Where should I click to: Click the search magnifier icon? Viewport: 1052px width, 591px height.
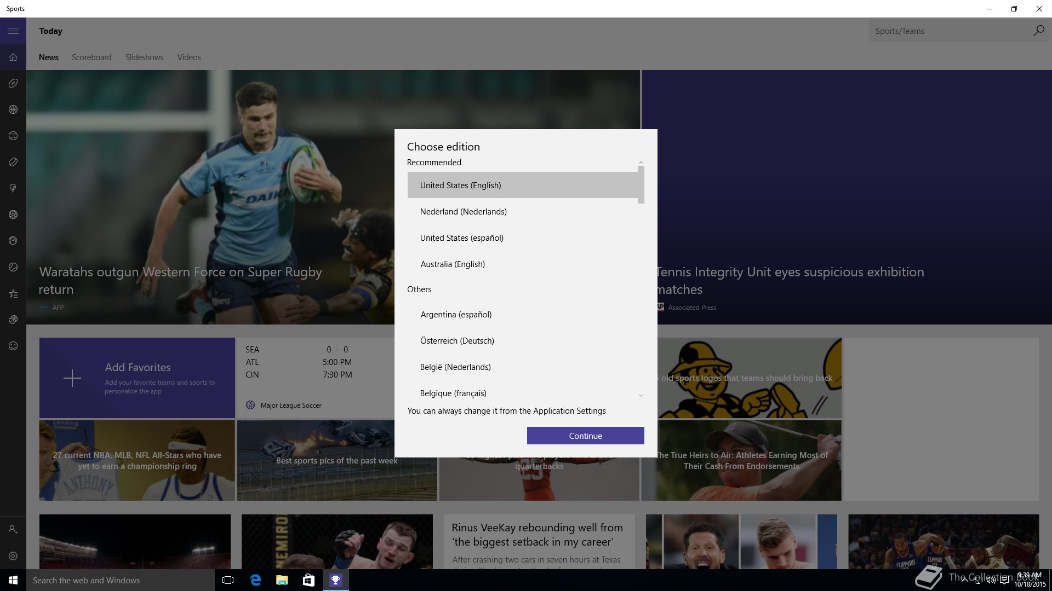click(1038, 31)
